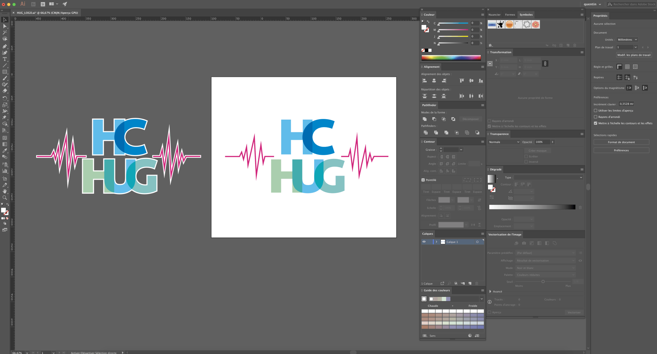This screenshot has height=354, width=657.
Task: Select the Eyedropper tool
Action: pos(5,150)
